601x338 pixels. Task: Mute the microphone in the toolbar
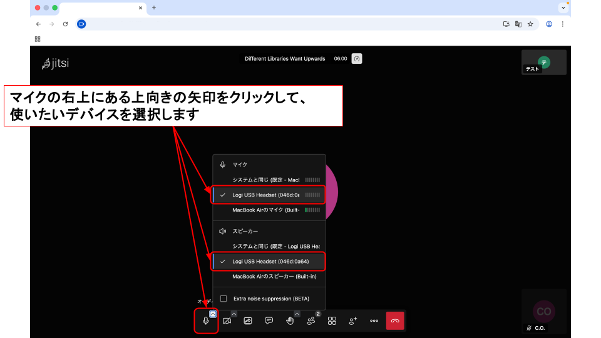(205, 320)
